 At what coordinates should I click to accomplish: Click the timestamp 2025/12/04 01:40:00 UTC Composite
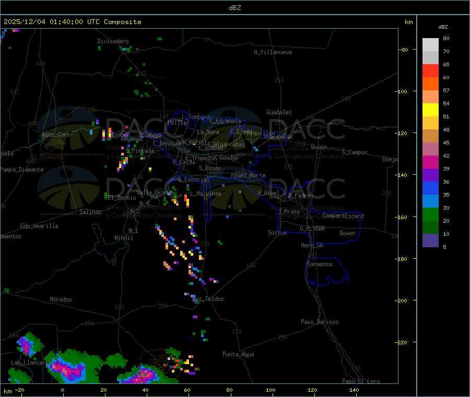72,22
